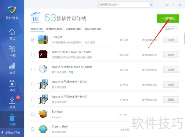Viewport: 185px width, 137px height.
Task: Click the Adobe Flash Player 32 PPAPI title
Action: 71,52
